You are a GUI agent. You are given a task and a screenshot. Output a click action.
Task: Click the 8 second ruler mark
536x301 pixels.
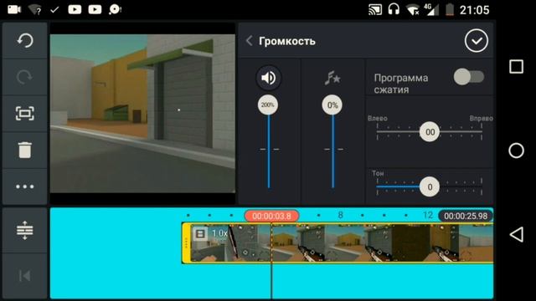click(340, 215)
